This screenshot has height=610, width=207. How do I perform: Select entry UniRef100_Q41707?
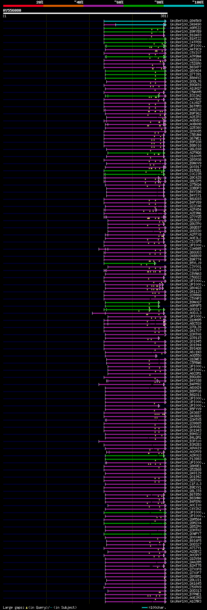point(186,331)
